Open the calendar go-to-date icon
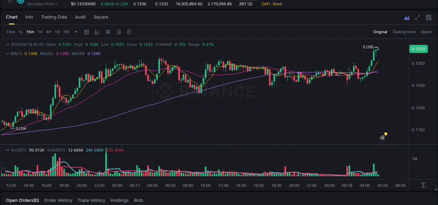Viewport: 438px width, 205px height. pyautogui.click(x=87, y=32)
